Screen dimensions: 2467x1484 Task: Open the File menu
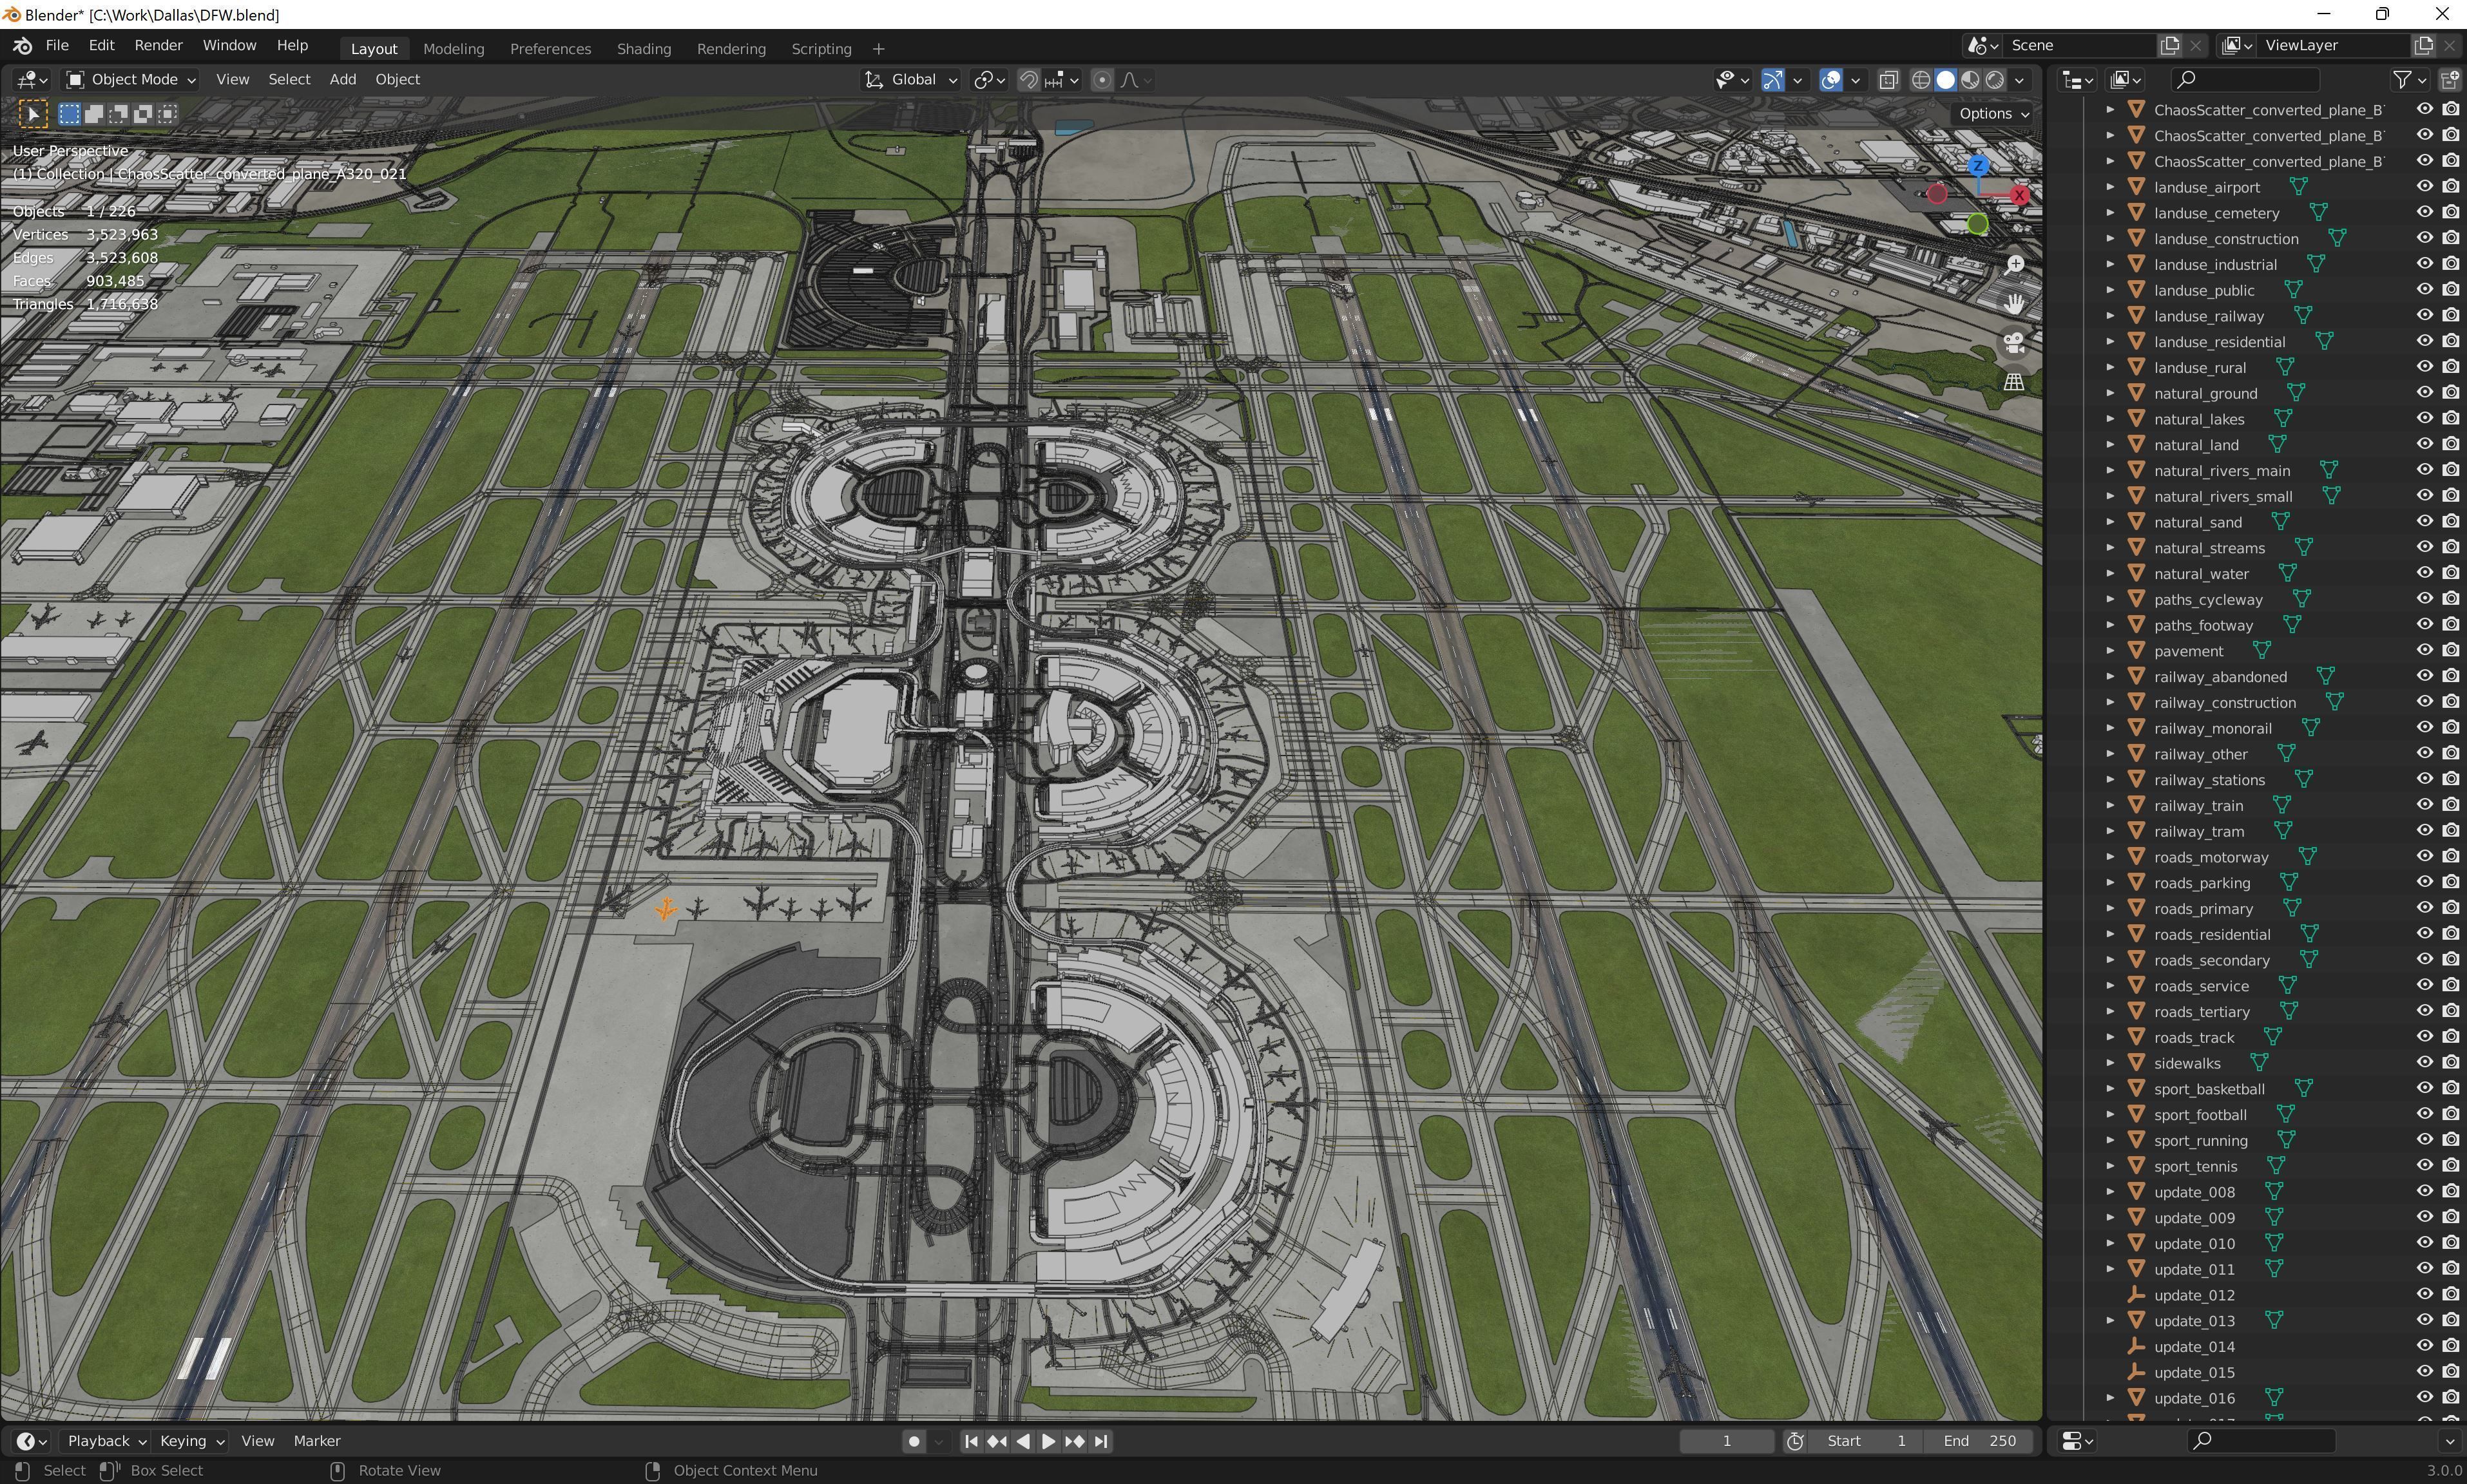tap(57, 46)
